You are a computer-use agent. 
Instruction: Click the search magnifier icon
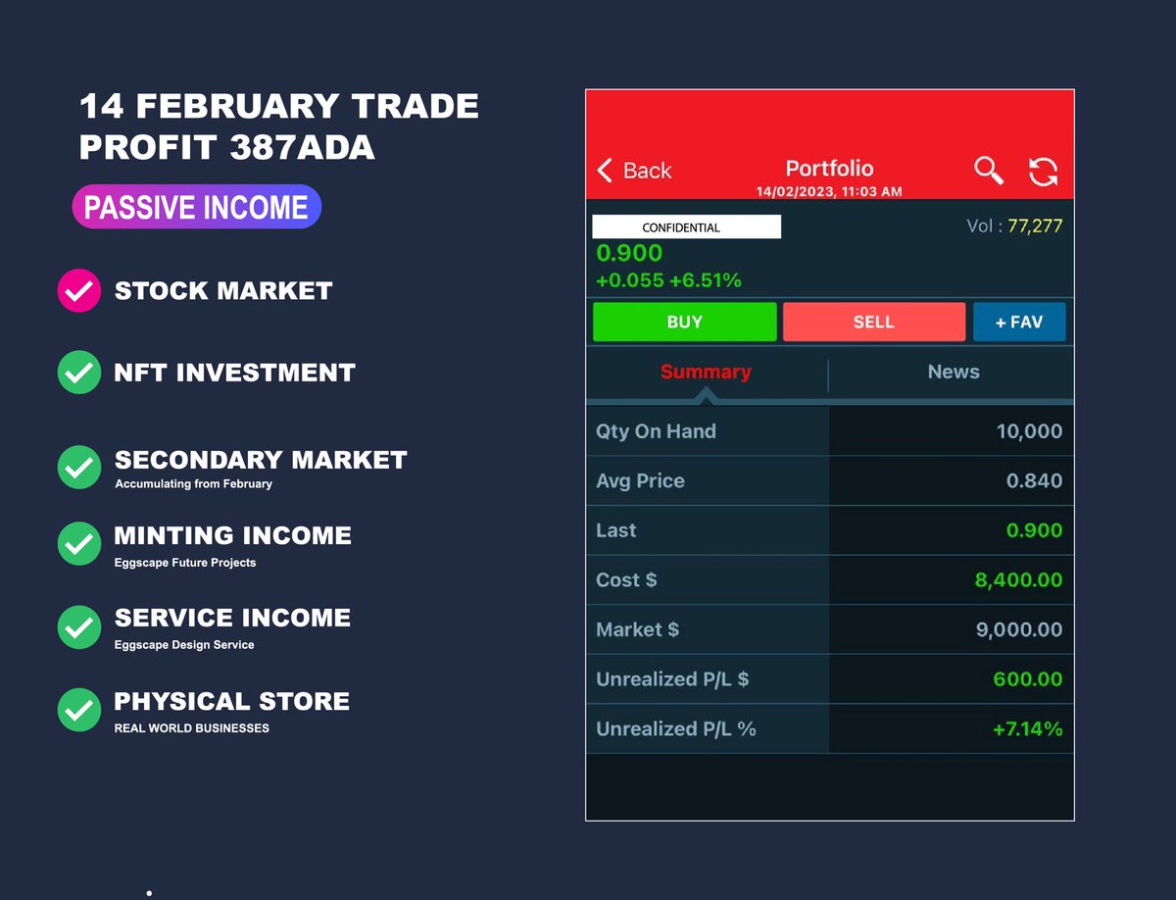point(989,171)
